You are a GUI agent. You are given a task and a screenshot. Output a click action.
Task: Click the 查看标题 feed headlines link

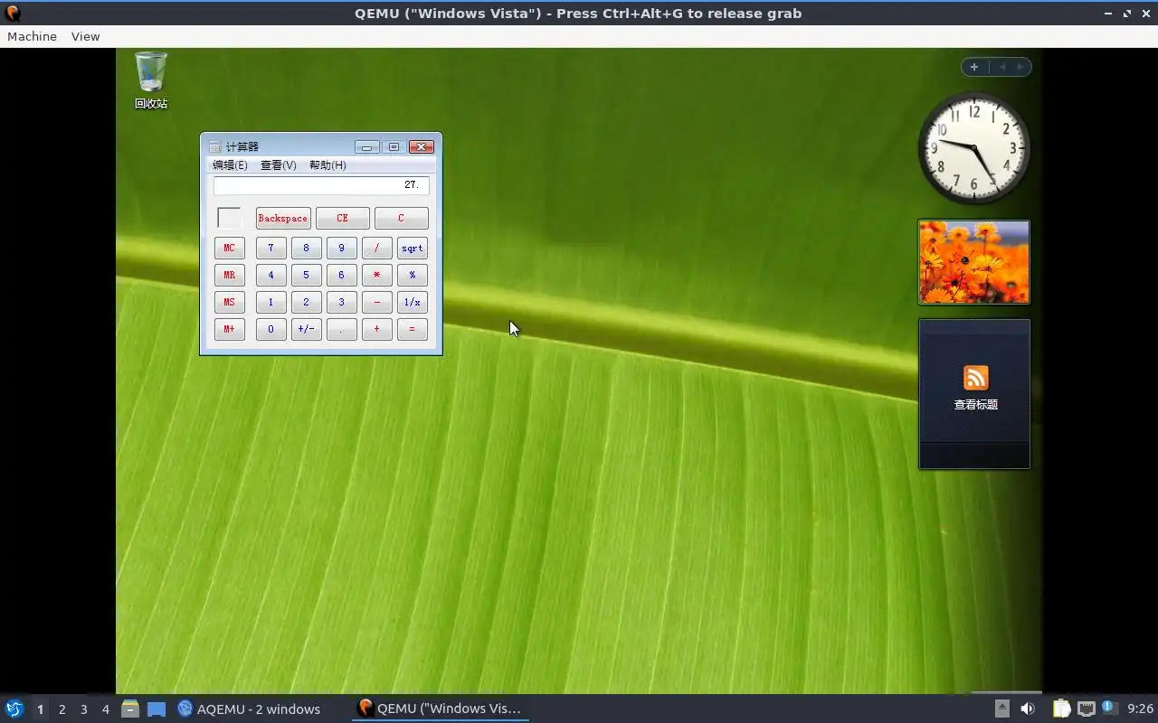(976, 405)
